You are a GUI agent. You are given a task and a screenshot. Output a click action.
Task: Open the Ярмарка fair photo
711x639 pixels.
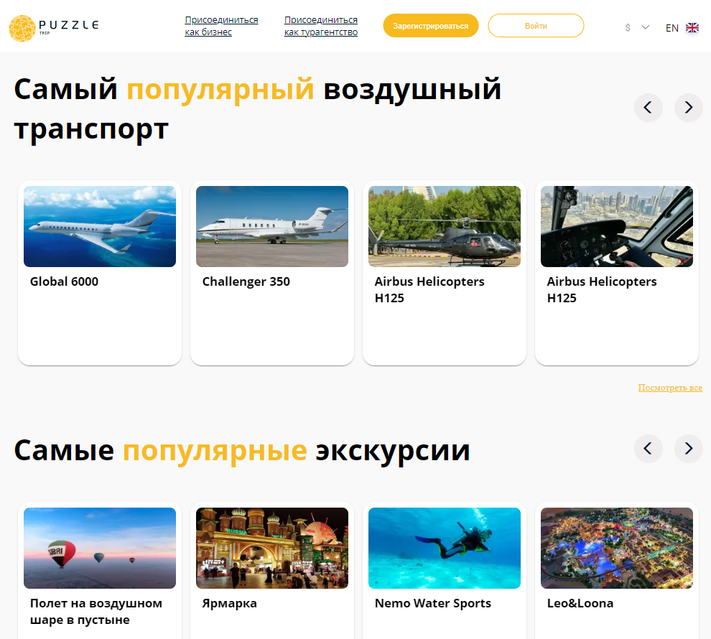click(x=272, y=548)
